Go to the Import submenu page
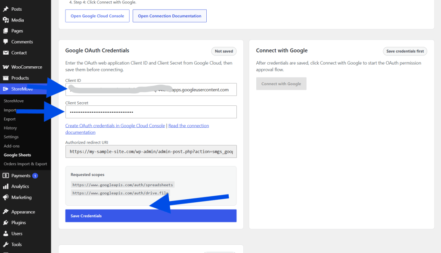 [10, 110]
